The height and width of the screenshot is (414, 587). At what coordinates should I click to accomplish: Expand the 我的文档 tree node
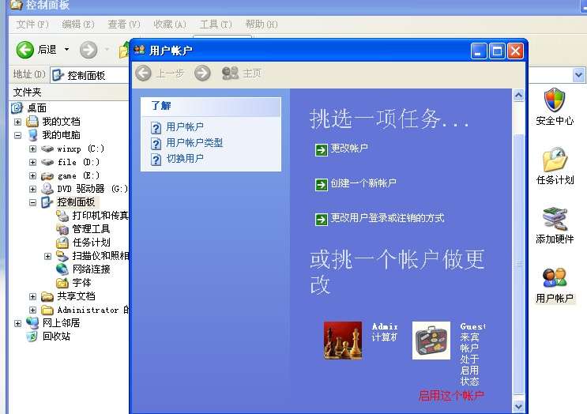(17, 122)
